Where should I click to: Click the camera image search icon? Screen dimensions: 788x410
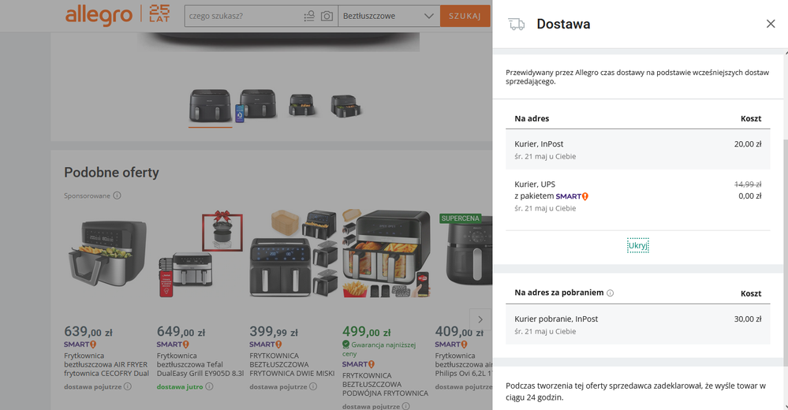[327, 16]
